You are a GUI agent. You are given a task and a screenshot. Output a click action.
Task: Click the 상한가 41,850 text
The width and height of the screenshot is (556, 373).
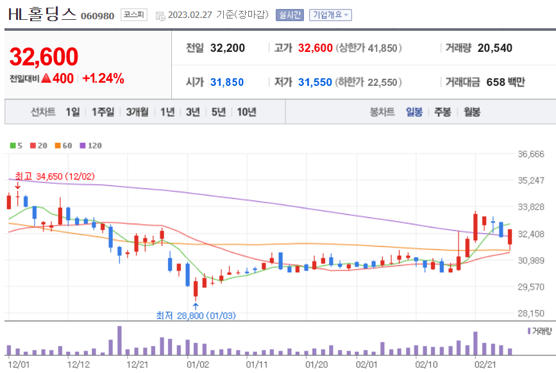(x=369, y=48)
